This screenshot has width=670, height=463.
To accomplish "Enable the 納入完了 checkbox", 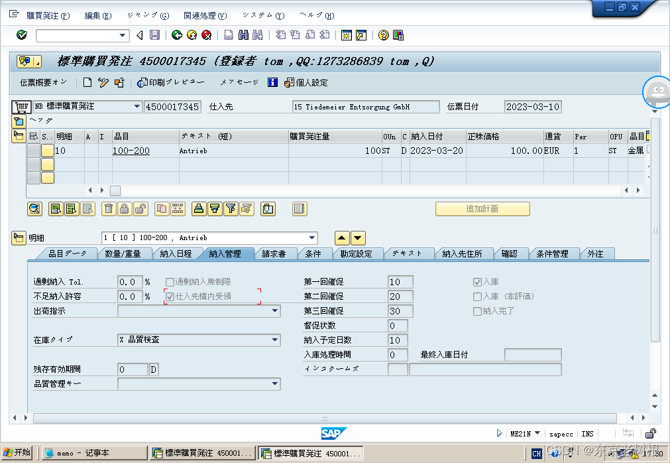I will (476, 310).
